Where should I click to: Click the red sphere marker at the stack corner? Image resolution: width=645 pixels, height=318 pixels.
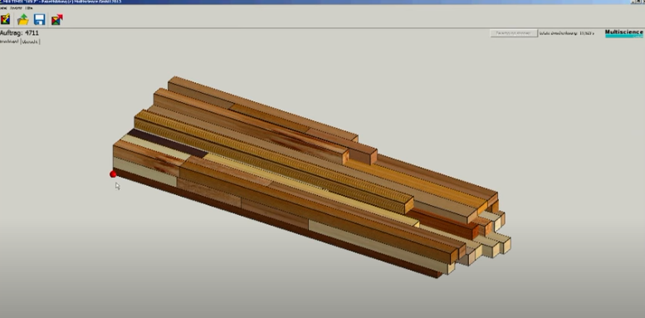[113, 174]
